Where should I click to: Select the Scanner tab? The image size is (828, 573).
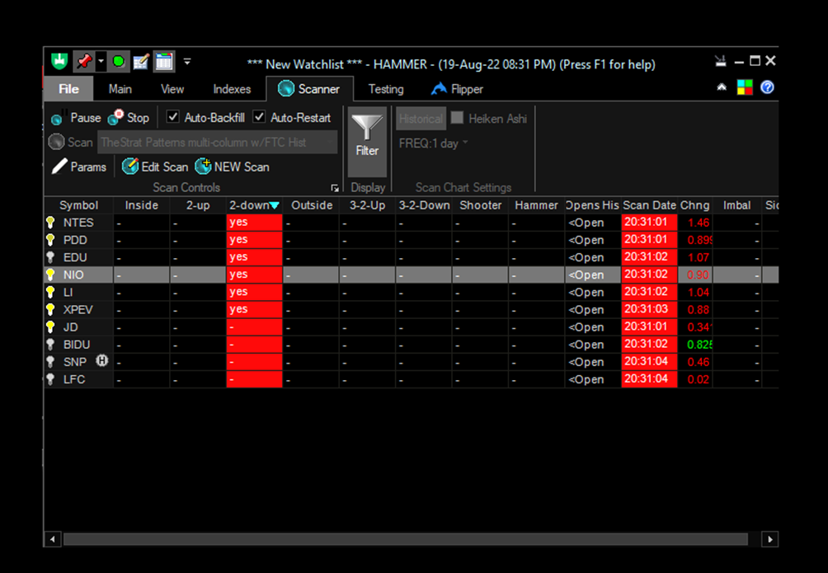point(309,89)
